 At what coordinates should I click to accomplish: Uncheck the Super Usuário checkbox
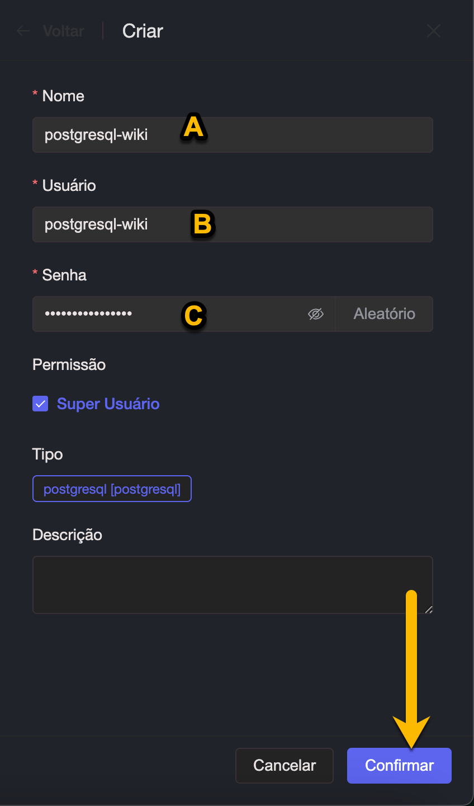tap(40, 404)
